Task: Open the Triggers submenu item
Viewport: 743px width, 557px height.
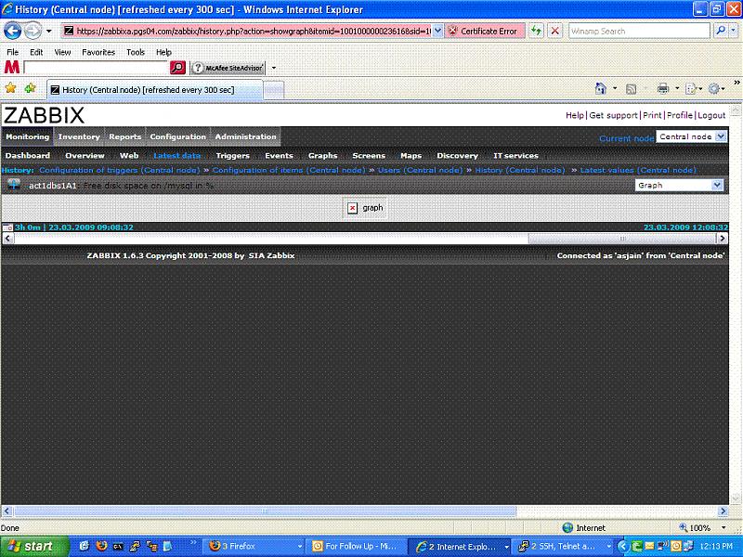Action: pos(233,155)
